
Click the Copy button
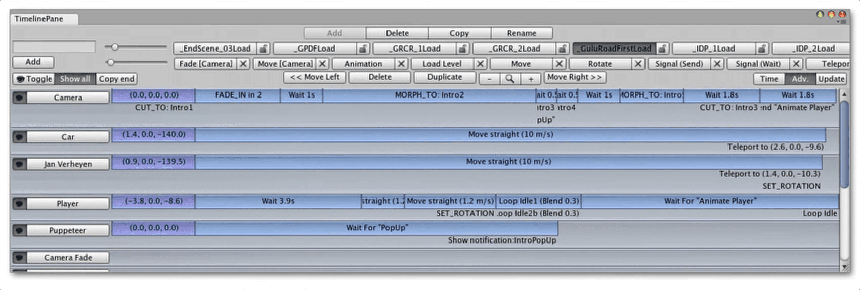click(459, 33)
